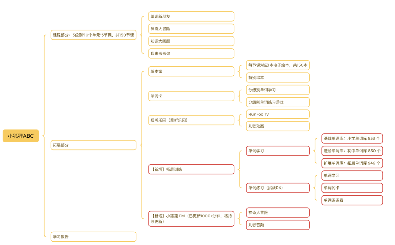Screen dimensions: 395x245
Task: Select the RunFox TV node
Action: [x=278, y=114]
